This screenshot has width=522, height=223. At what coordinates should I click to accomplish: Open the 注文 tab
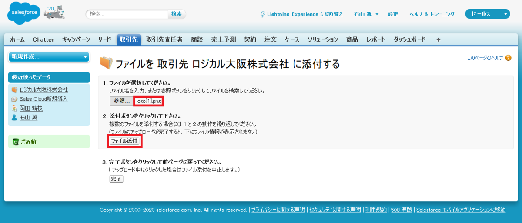pyautogui.click(x=271, y=39)
